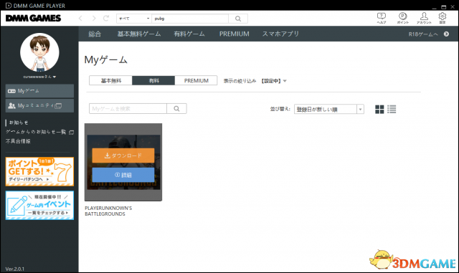Focus the top search field containing pubg
The height and width of the screenshot is (273, 459).
[190, 19]
